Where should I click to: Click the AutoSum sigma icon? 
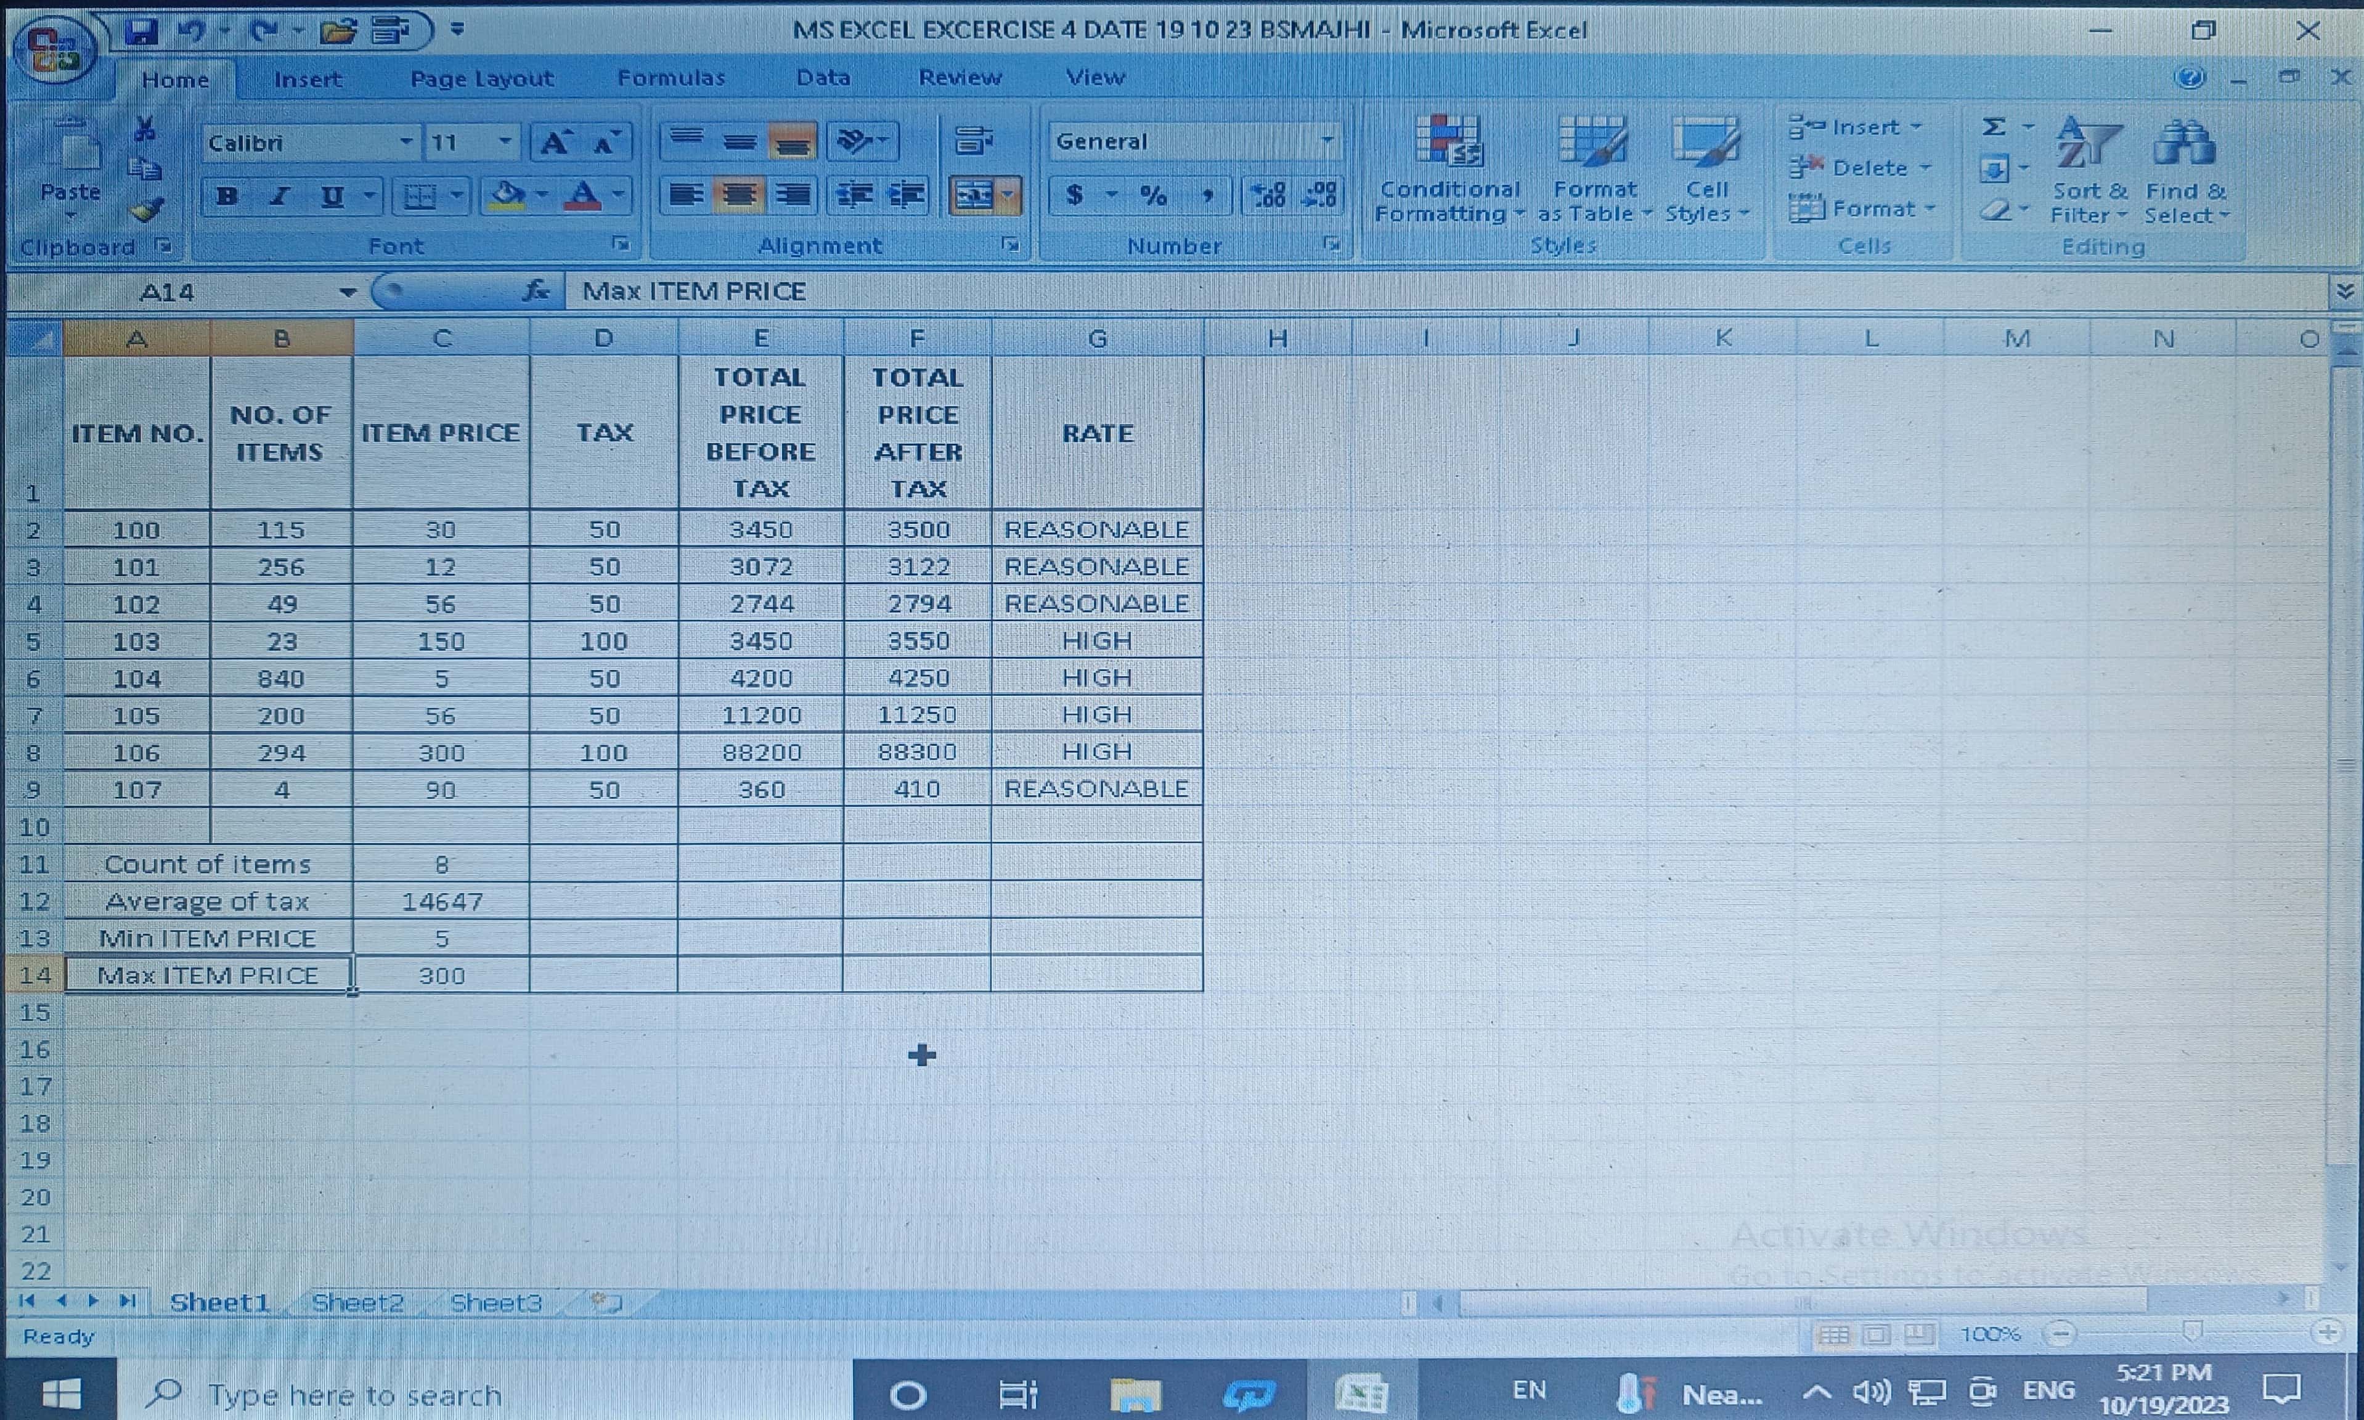(1994, 127)
